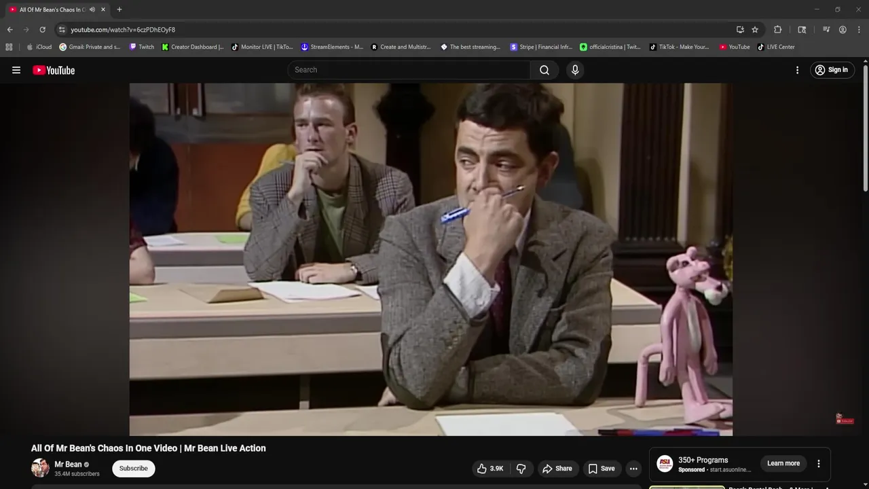Open Chrome profile avatar menu
Image resolution: width=869 pixels, height=489 pixels.
[843, 30]
